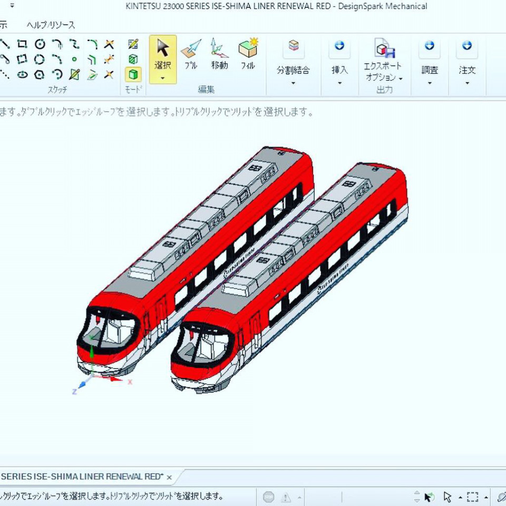
Task: Expand the 分割結合 dropdown
Action: (x=293, y=83)
